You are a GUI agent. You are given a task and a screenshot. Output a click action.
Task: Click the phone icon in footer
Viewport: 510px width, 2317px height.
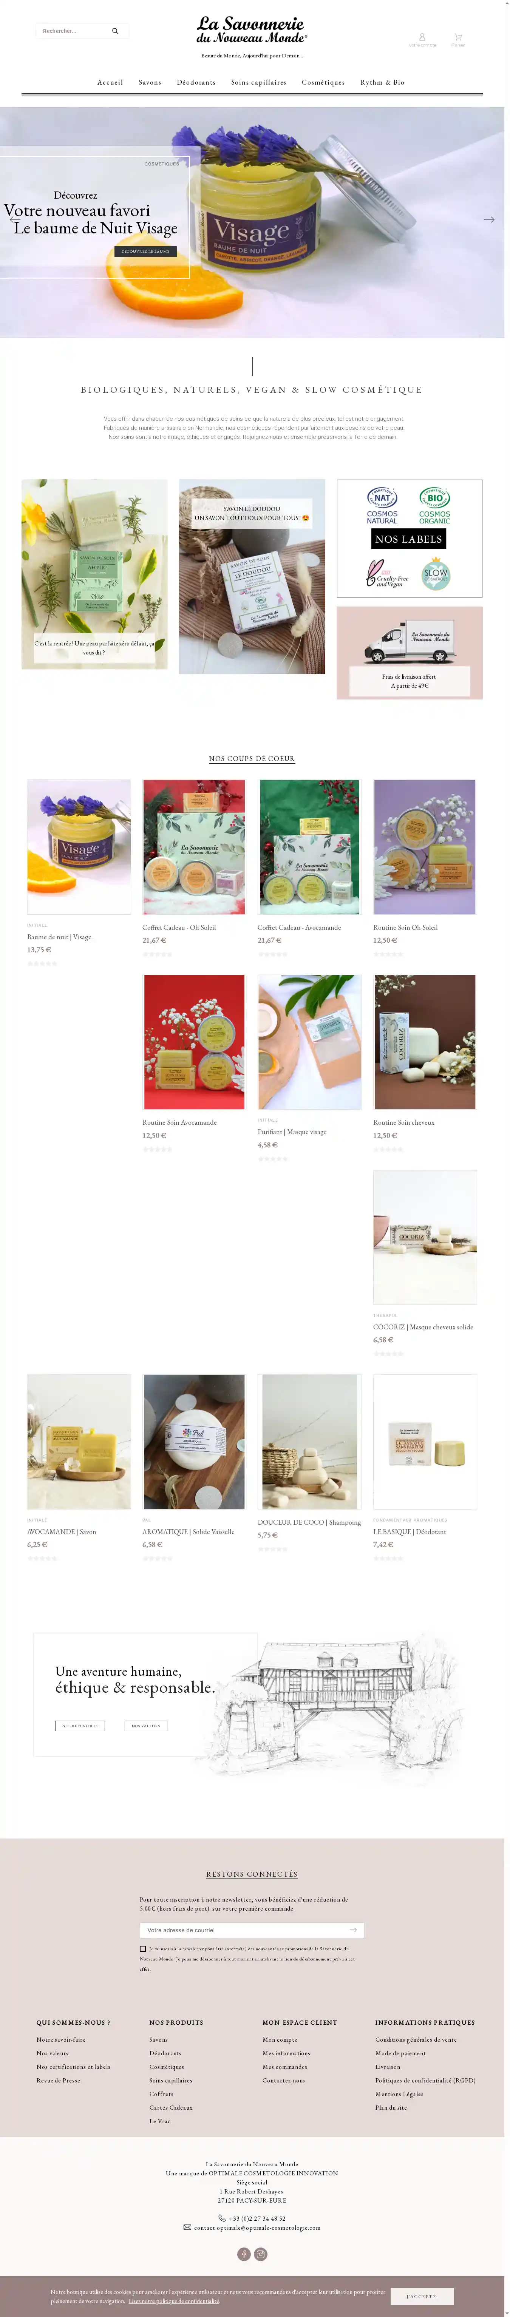pos(222,2218)
